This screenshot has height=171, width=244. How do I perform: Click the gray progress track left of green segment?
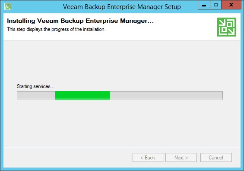coord(36,95)
